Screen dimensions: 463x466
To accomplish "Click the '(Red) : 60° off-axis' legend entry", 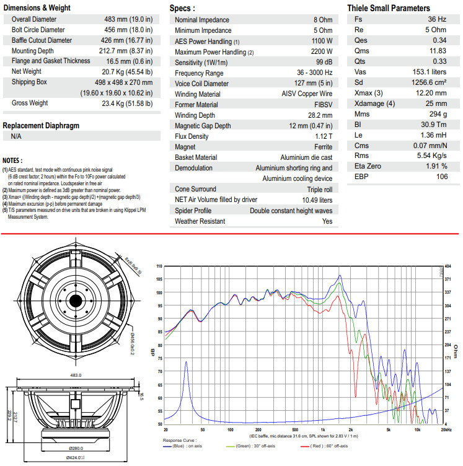I will (324, 446).
